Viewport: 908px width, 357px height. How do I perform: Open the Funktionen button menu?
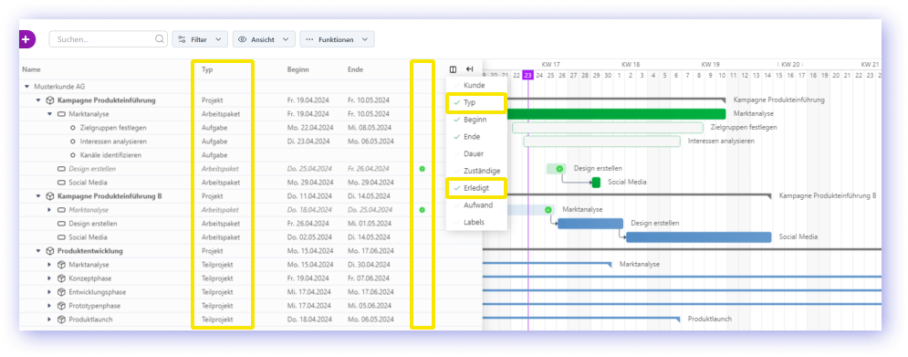click(x=337, y=39)
